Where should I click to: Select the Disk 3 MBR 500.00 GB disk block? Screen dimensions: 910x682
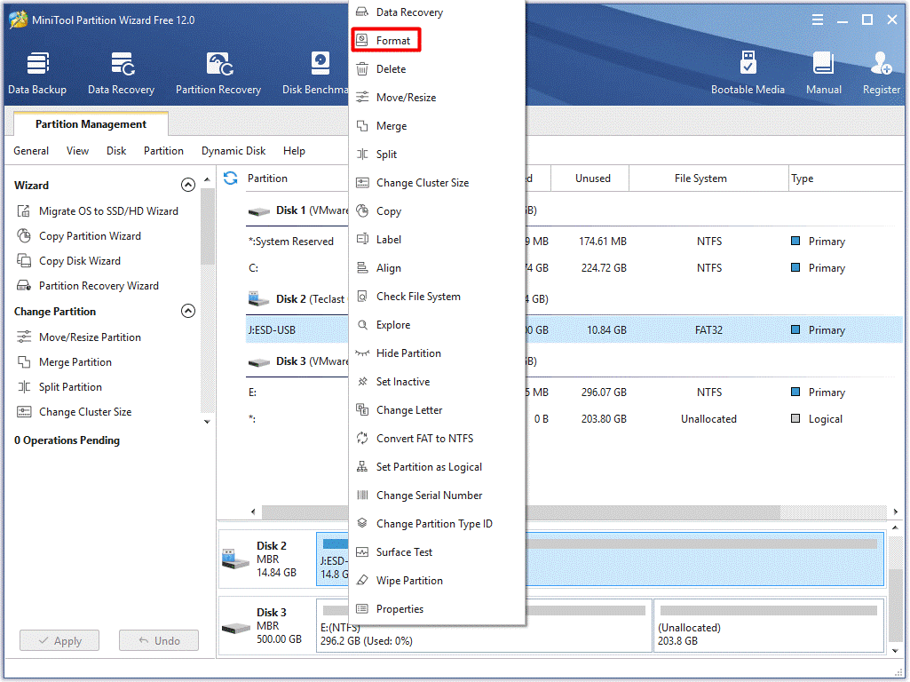coord(267,626)
